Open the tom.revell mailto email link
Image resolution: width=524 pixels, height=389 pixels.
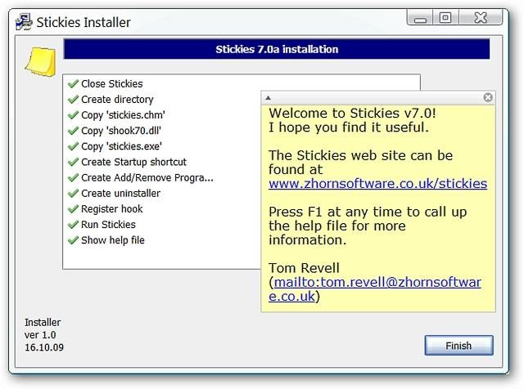pyautogui.click(x=375, y=289)
